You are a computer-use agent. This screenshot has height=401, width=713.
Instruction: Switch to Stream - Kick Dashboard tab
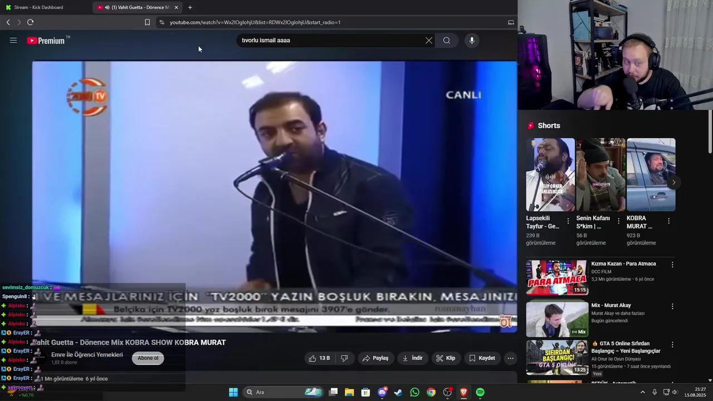coord(45,7)
